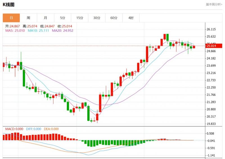
Task: Click the MA5: 25.010 value
Action: [x=15, y=31]
